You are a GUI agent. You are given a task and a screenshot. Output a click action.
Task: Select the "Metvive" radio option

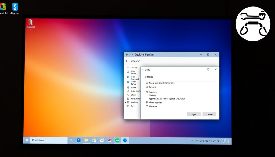click(x=147, y=106)
